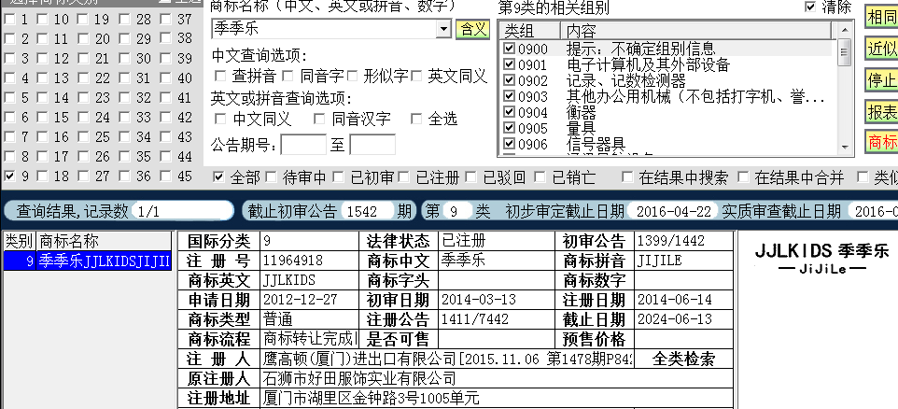Viewport: 898px width, 409px height.
Task: Uncheck group 0906 信号器具
Action: coord(509,145)
